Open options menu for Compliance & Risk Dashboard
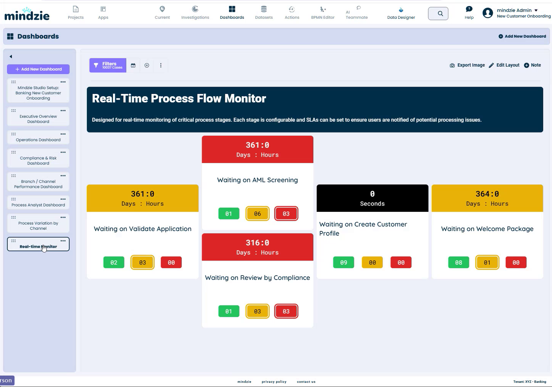Screen dimensions: 552x387 coord(63,152)
